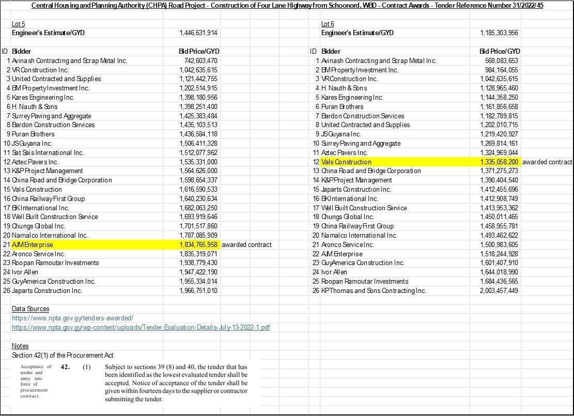
Task: Open the Tender-Evaluation-Details-July-13-2022 PDF link
Action: click(141, 328)
